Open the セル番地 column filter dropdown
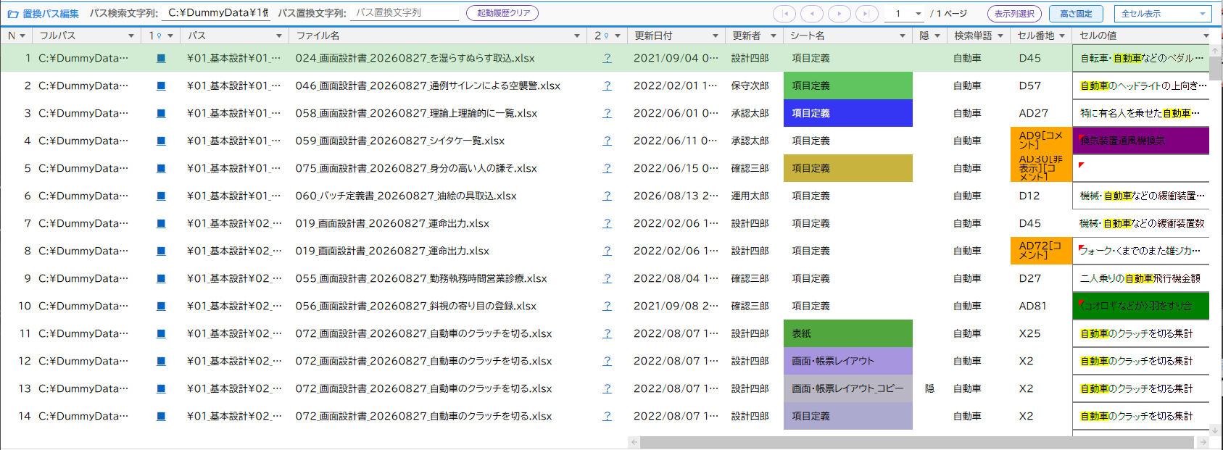This screenshot has height=450, width=1223. pyautogui.click(x=1062, y=36)
